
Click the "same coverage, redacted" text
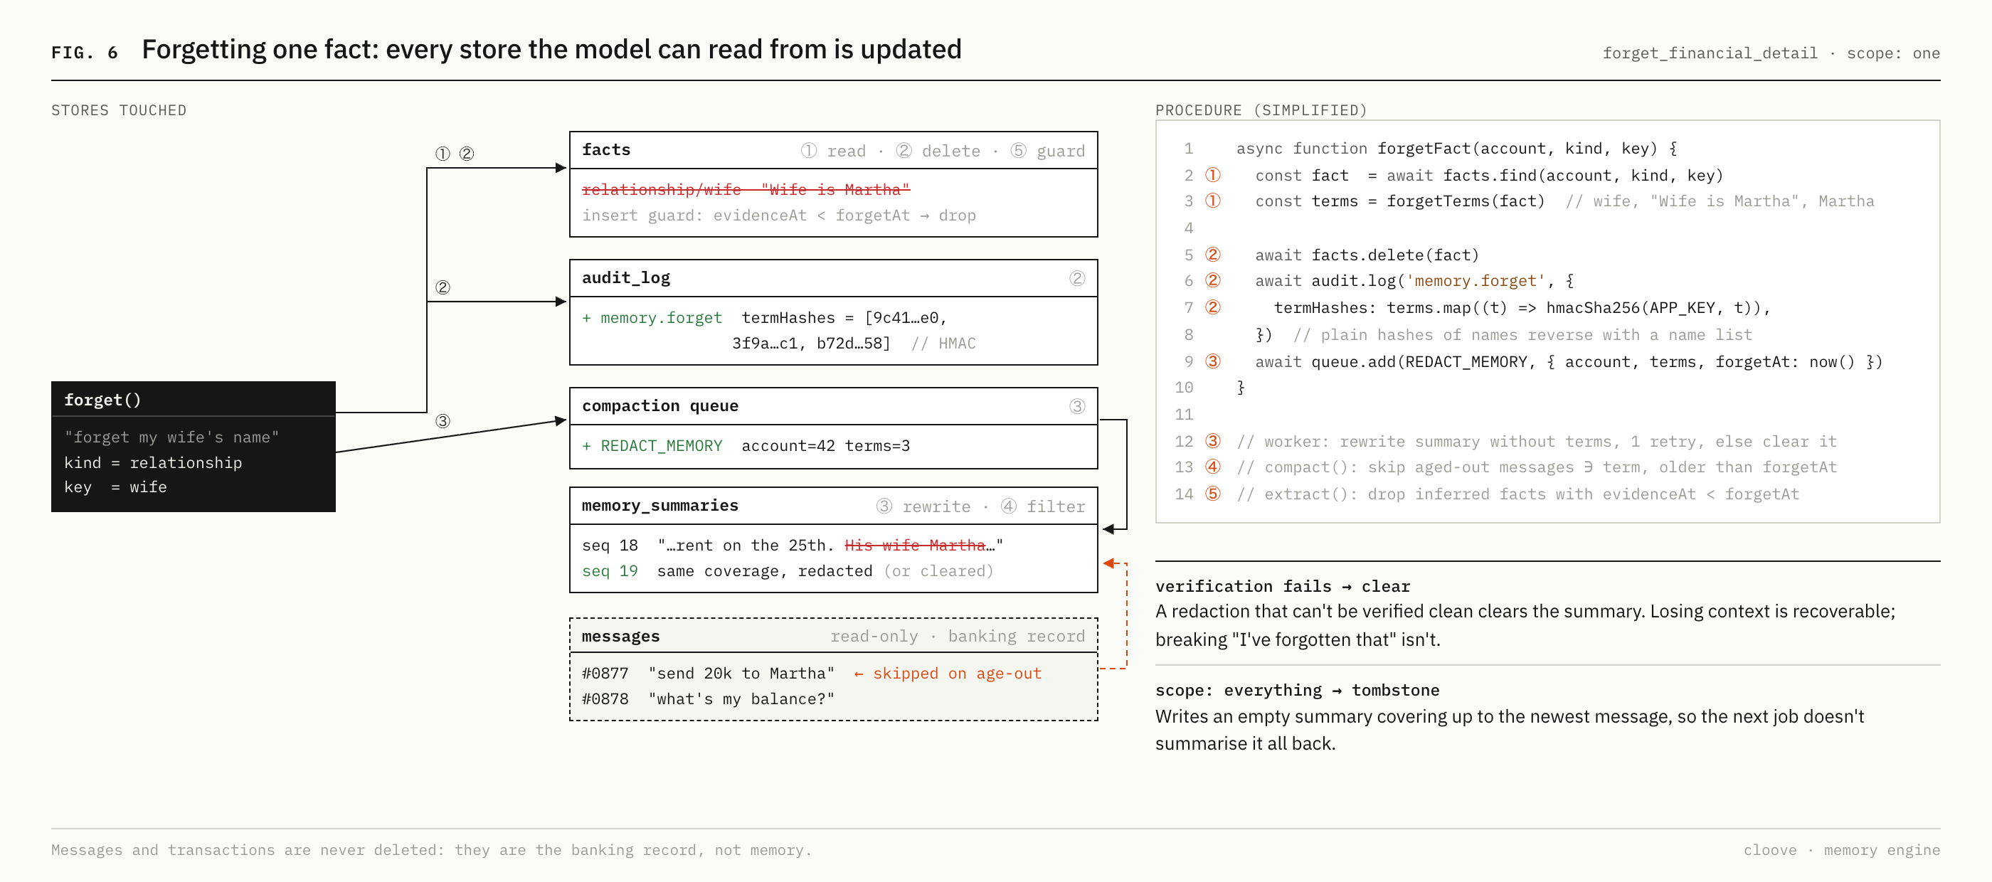click(764, 570)
